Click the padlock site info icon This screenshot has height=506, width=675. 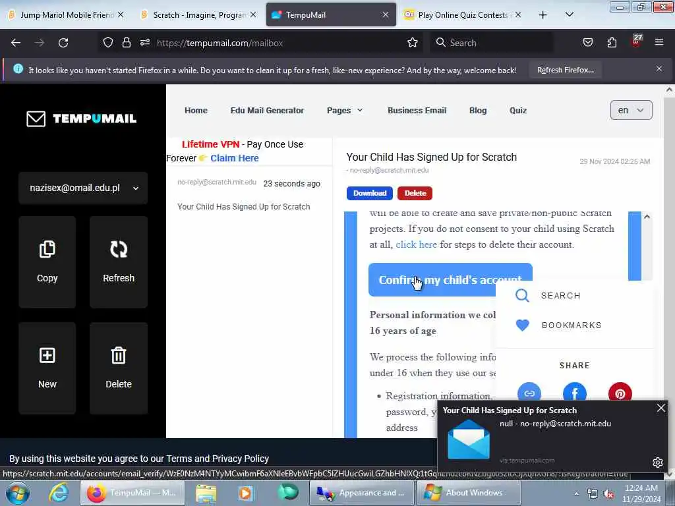(126, 43)
